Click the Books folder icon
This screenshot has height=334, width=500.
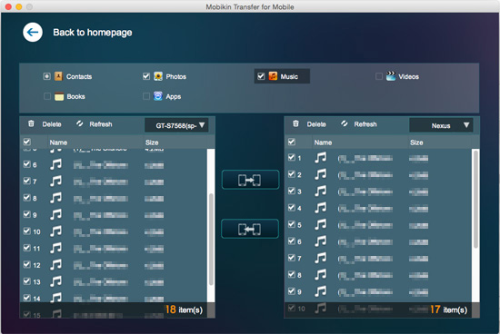(x=59, y=96)
